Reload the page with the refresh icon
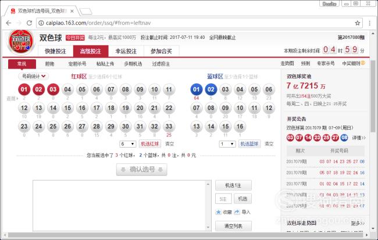This screenshot has width=378, height=240. pos(30,23)
